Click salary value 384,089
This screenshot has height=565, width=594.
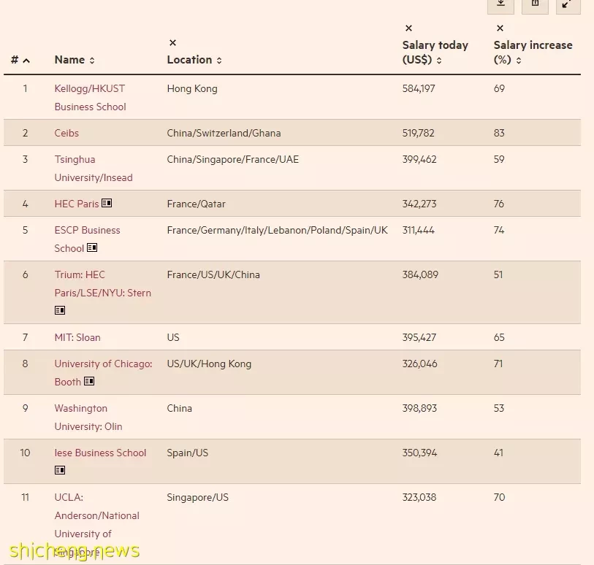pyautogui.click(x=420, y=274)
